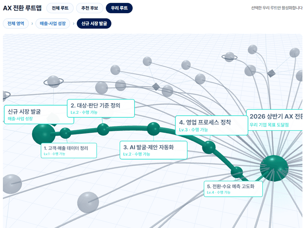The height and width of the screenshot is (228, 305).
Task: Click the gray diamond node near center
Action: pyautogui.click(x=156, y=87)
